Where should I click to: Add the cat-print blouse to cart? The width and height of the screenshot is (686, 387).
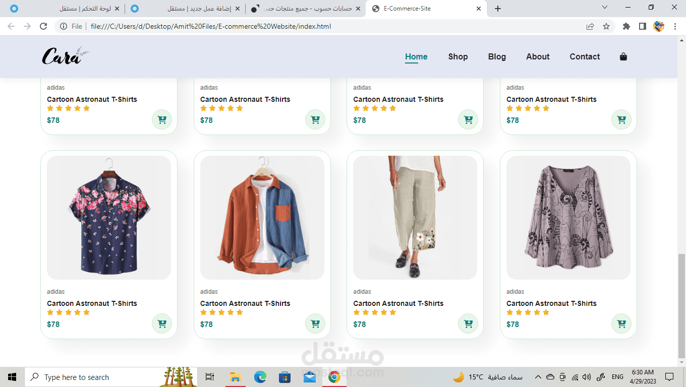tap(621, 324)
